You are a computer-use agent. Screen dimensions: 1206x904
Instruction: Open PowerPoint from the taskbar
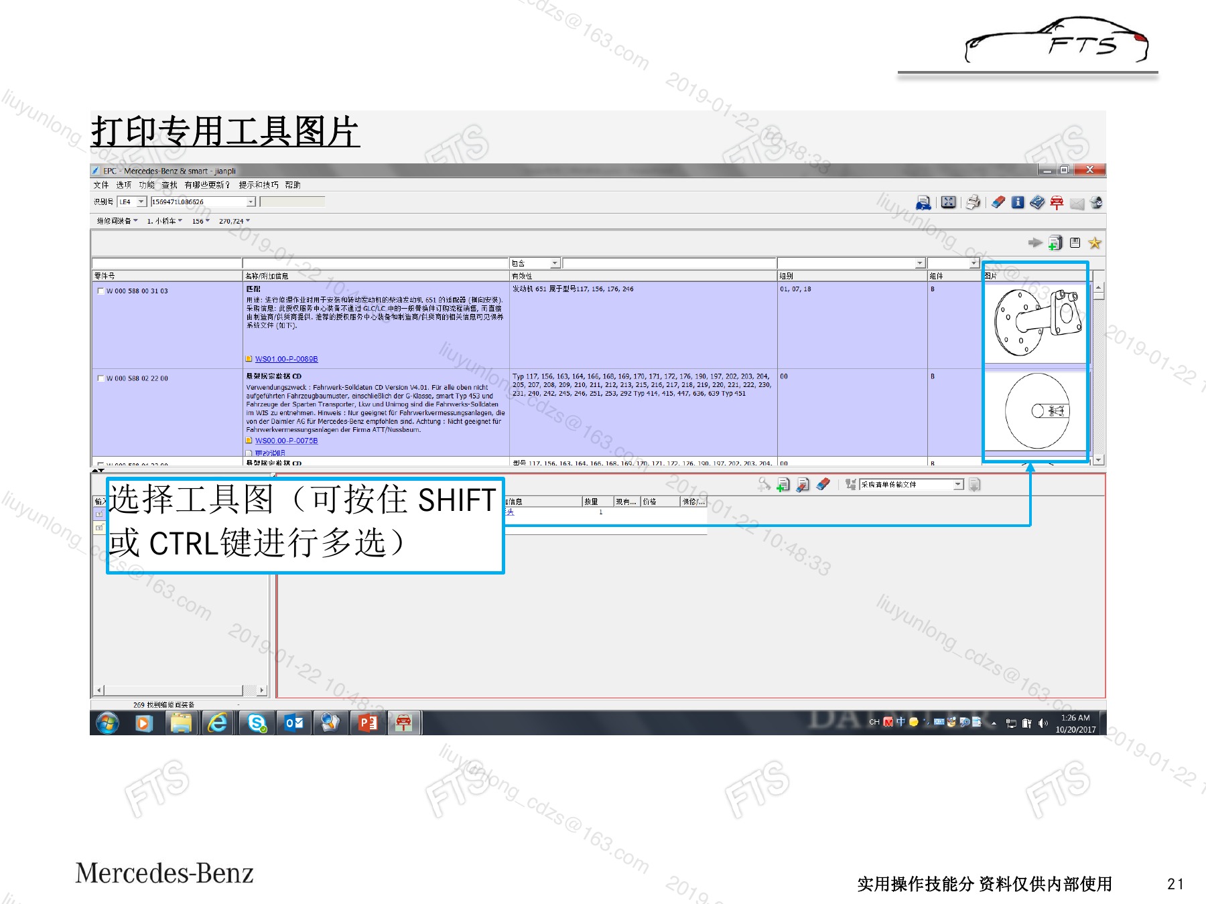(x=368, y=723)
